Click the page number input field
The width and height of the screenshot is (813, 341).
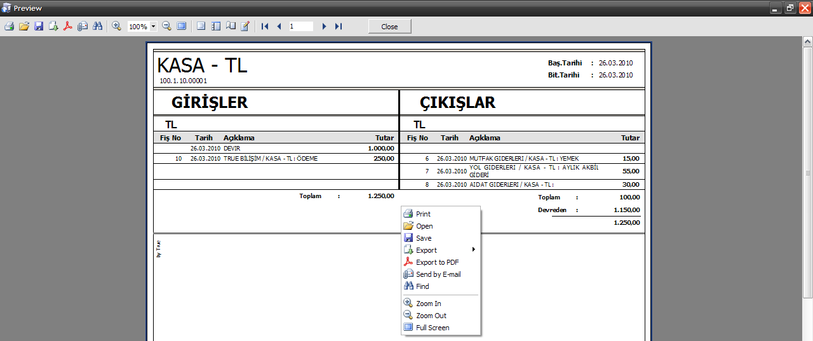point(300,27)
